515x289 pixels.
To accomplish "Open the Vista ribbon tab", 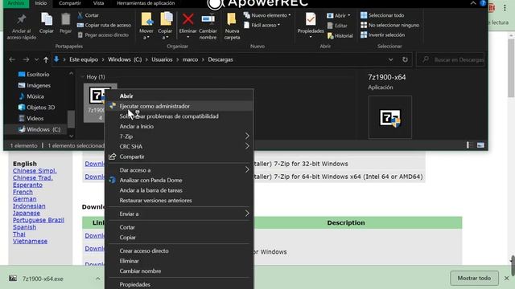I will (98, 3).
